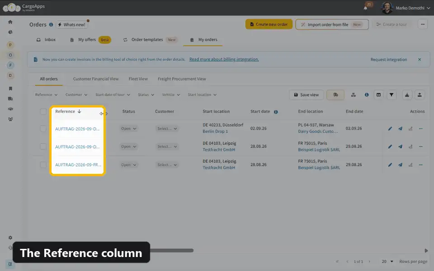Expand the Start date of tour filter
The width and height of the screenshot is (434, 271).
pos(113,94)
